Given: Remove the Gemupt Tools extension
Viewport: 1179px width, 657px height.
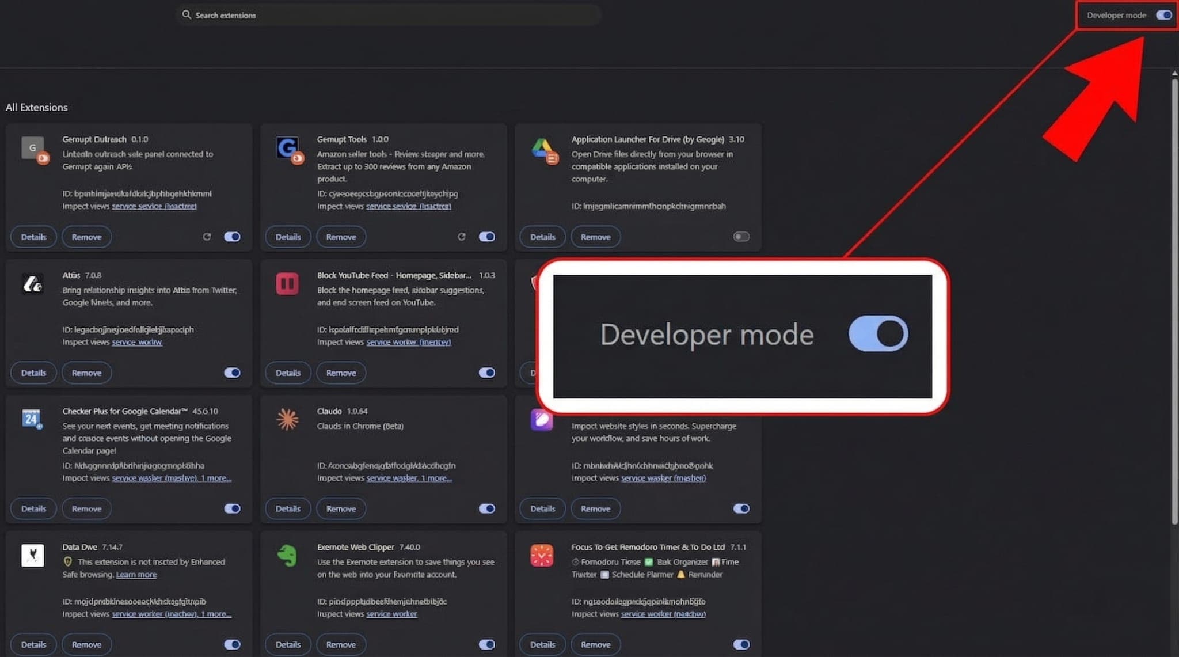Looking at the screenshot, I should pos(341,237).
